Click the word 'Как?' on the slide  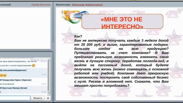click(78, 36)
